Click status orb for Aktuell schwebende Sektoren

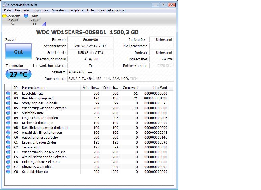tap(8, 157)
